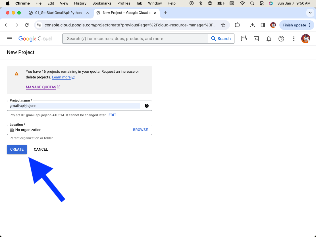This screenshot has width=316, height=237.
Task: Open the Edit menu
Action: 51,3
